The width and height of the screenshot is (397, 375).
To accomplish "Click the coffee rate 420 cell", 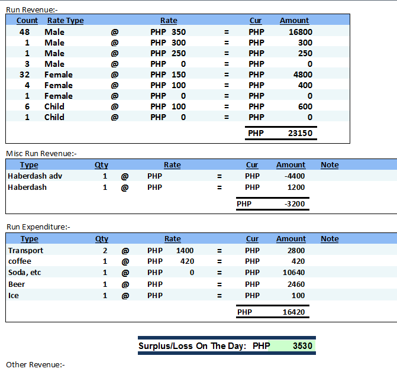I will (x=187, y=261).
